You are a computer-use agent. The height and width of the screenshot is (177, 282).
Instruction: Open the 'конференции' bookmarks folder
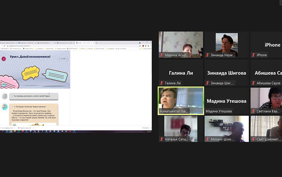point(39,49)
